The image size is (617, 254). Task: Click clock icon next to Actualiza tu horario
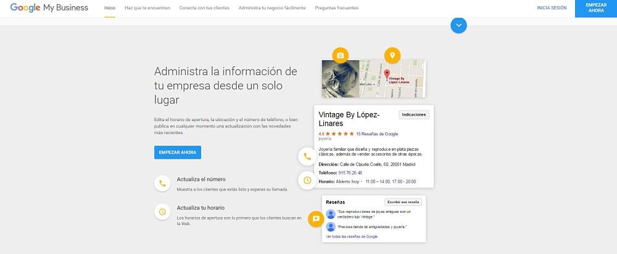point(162,212)
